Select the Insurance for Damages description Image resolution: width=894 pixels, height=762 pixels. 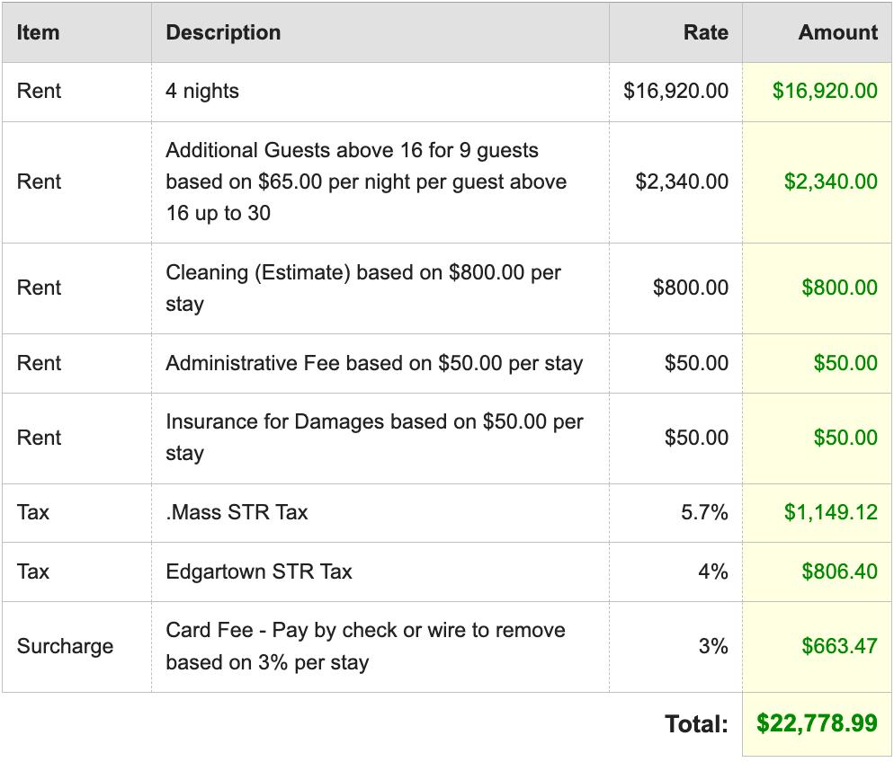coord(374,438)
